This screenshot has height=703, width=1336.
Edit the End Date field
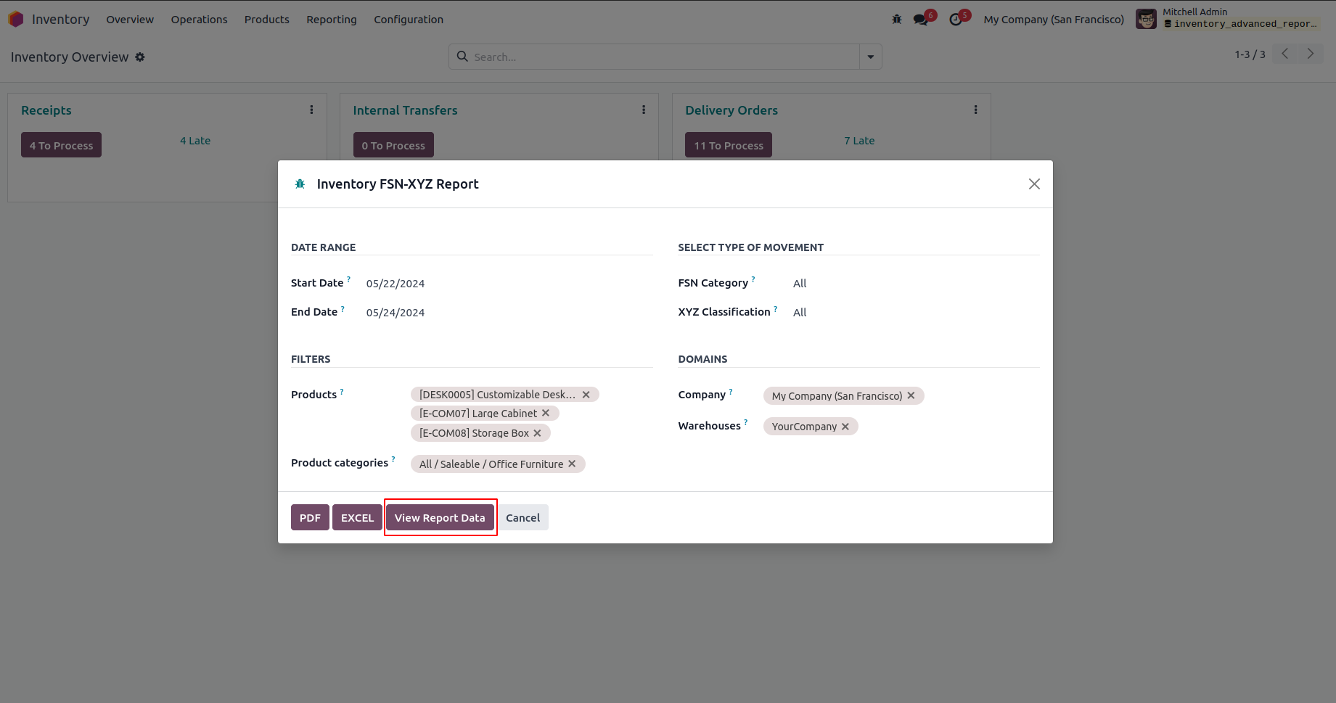pyautogui.click(x=509, y=313)
